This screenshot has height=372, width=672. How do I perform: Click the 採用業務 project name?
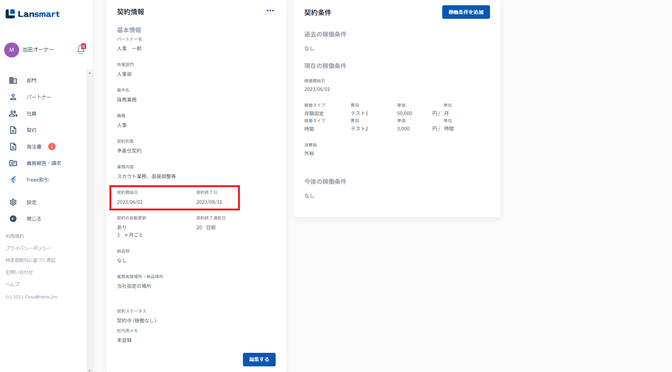(127, 100)
